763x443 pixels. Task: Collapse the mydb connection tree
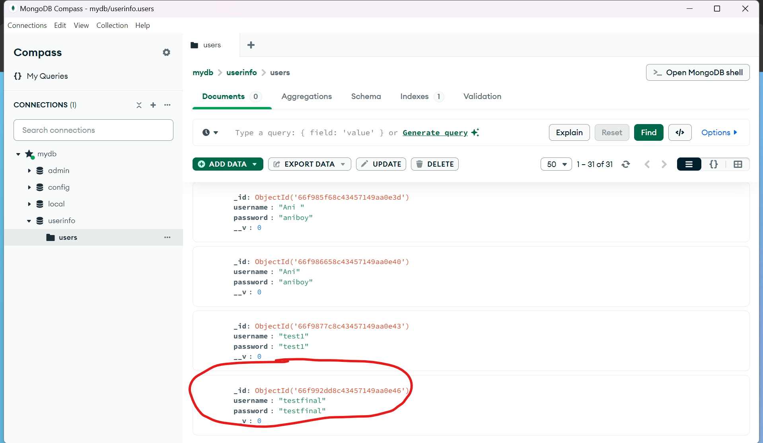(x=18, y=154)
